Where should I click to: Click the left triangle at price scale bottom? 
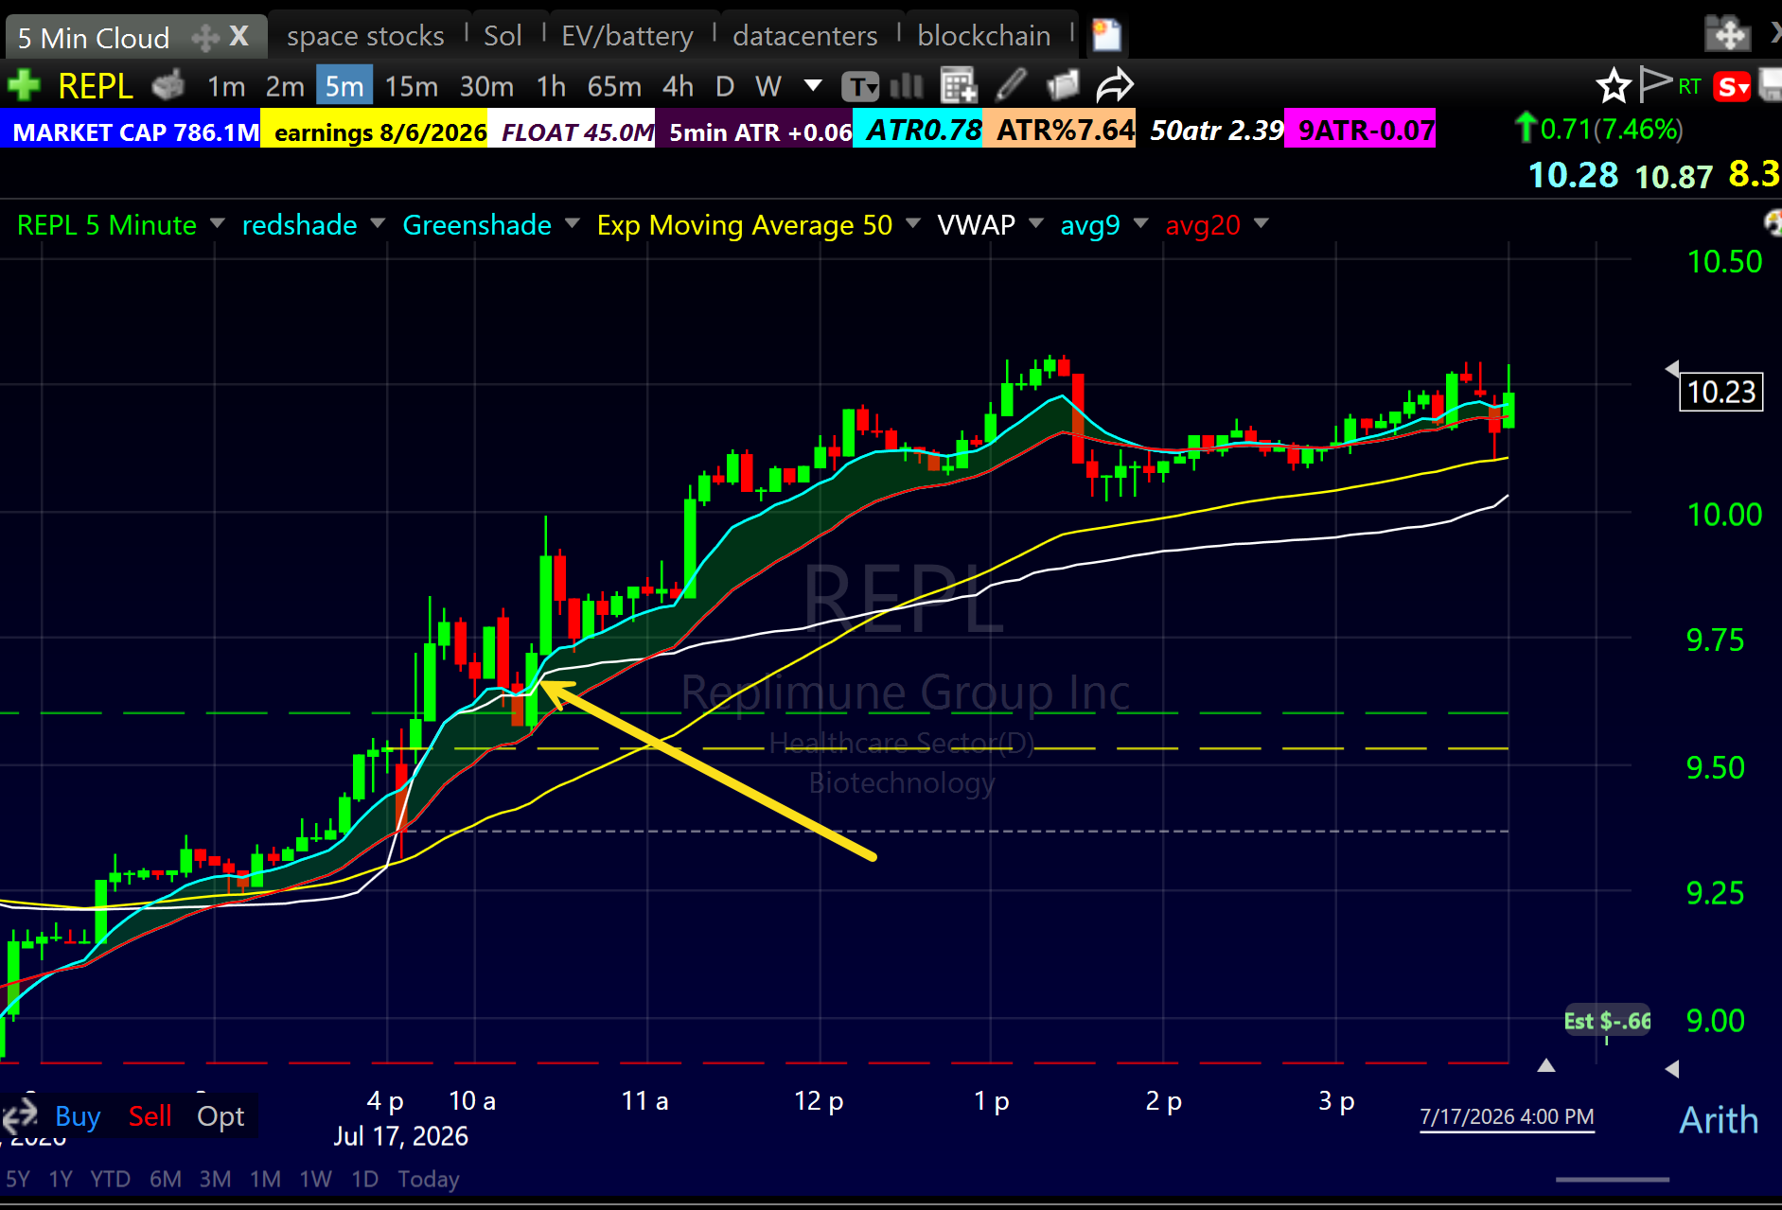click(1672, 1068)
